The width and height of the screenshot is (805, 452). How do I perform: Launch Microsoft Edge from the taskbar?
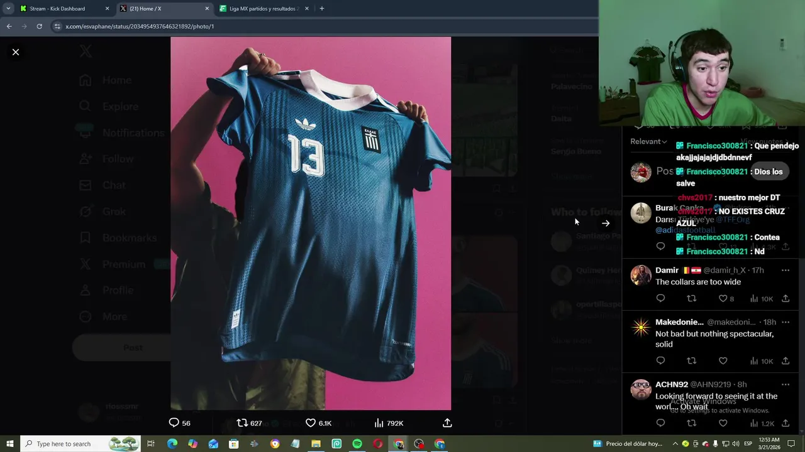click(172, 444)
